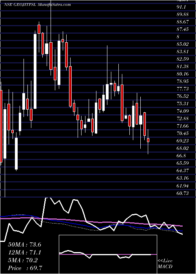Select the 87.45 price axis label

pos(183,29)
